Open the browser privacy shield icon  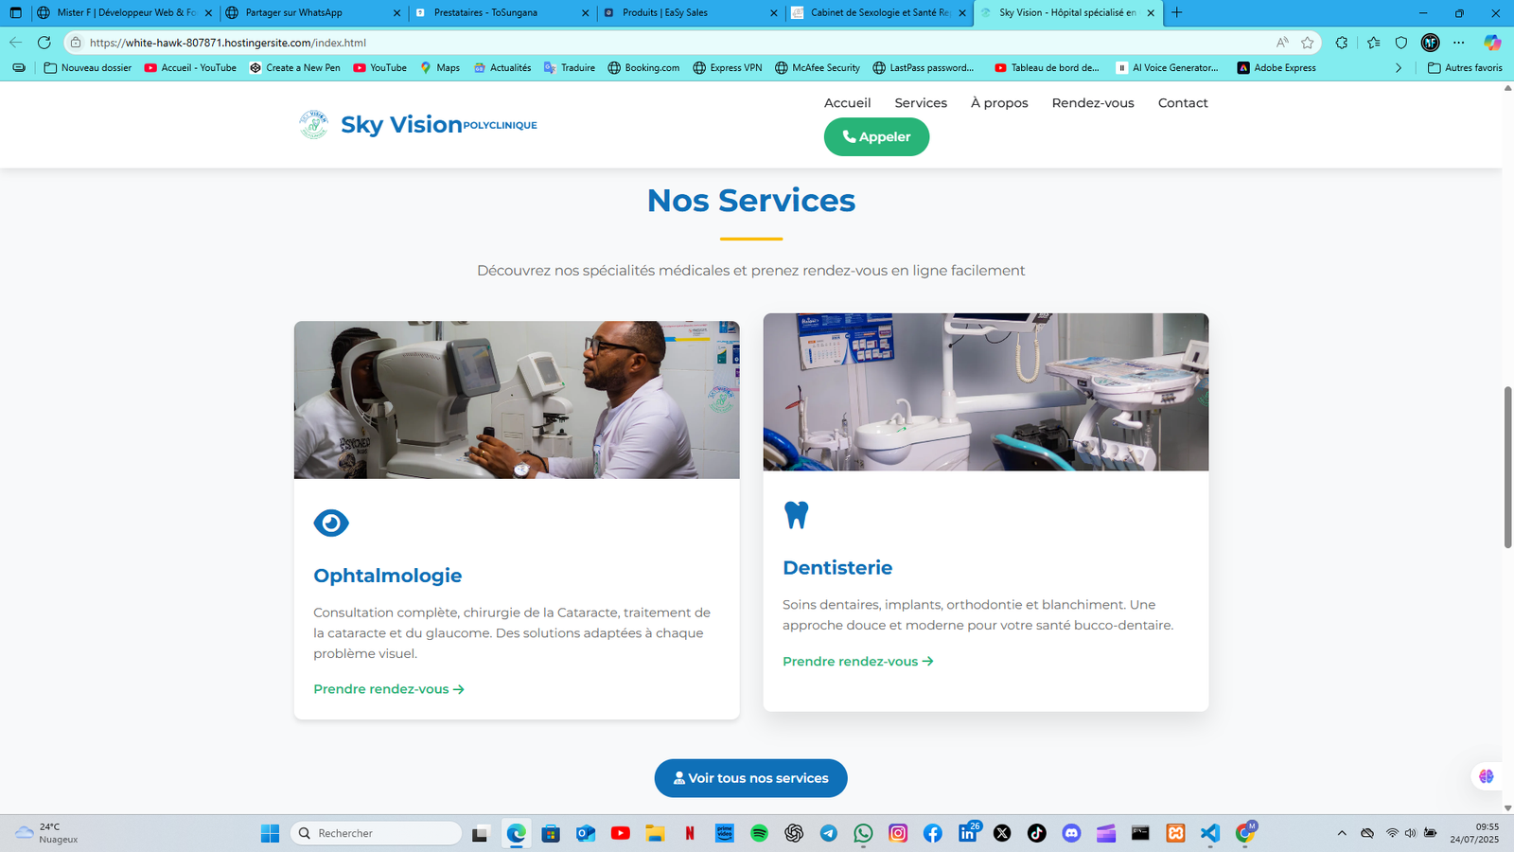point(1401,43)
